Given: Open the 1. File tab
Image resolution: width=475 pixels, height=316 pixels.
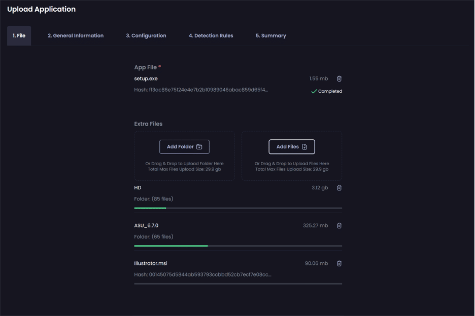Looking at the screenshot, I should [19, 35].
